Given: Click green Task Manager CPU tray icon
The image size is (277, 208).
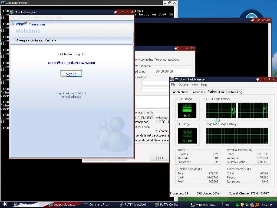Looking at the screenshot, I should click(x=238, y=205).
